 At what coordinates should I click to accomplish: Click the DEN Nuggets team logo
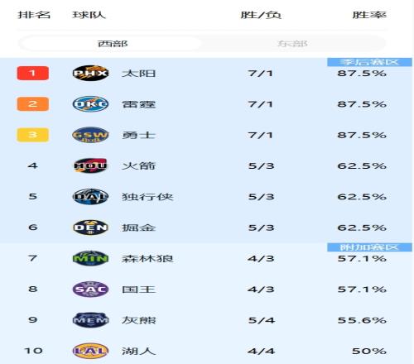click(90, 227)
